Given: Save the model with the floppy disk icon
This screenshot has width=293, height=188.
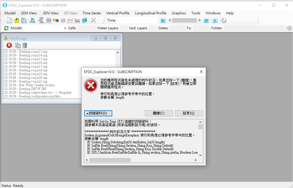Looking at the screenshot, I should tap(24, 20).
